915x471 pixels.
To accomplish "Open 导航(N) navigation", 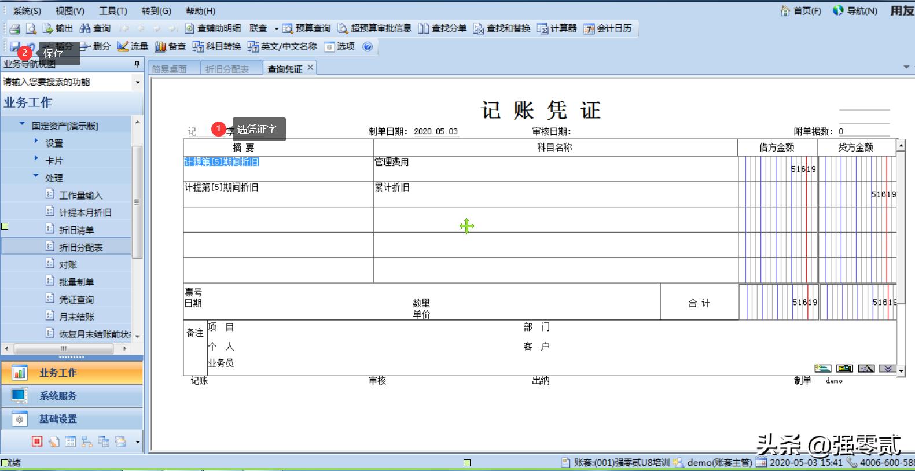I will coord(855,11).
